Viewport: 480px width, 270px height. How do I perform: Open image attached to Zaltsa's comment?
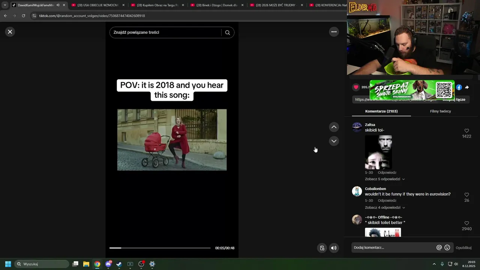tap(378, 152)
